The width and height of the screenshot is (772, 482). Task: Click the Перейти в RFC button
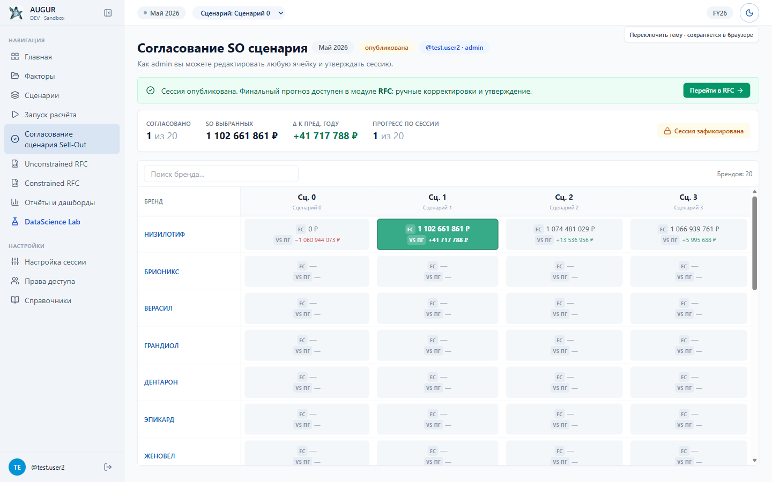716,91
